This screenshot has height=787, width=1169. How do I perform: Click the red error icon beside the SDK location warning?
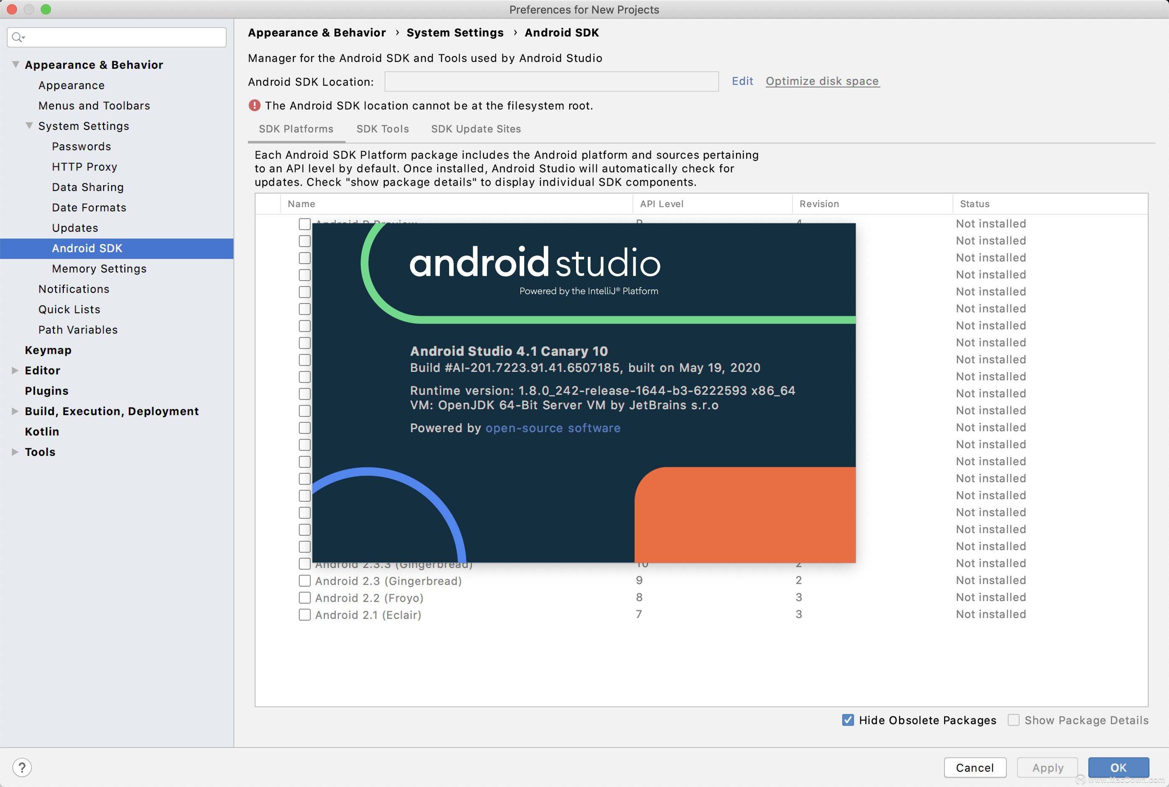[x=255, y=105]
